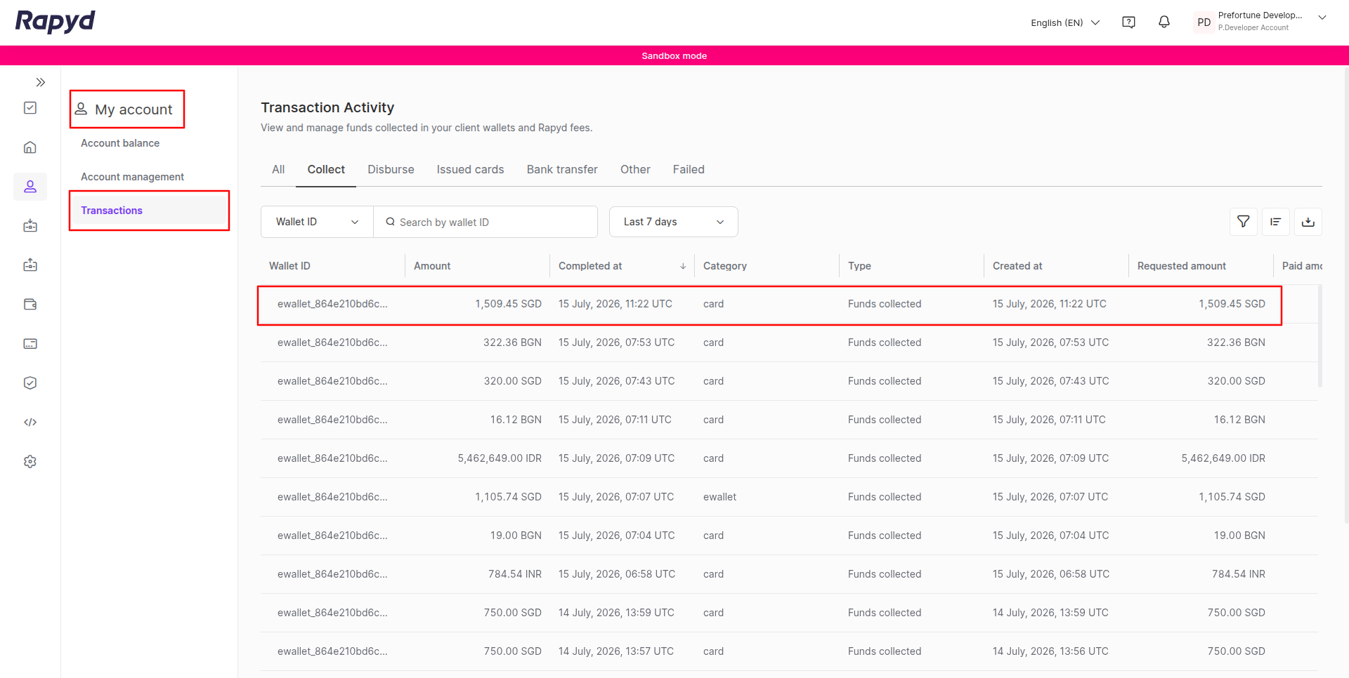Open Account management in sidebar
The width and height of the screenshot is (1349, 678).
(x=132, y=177)
